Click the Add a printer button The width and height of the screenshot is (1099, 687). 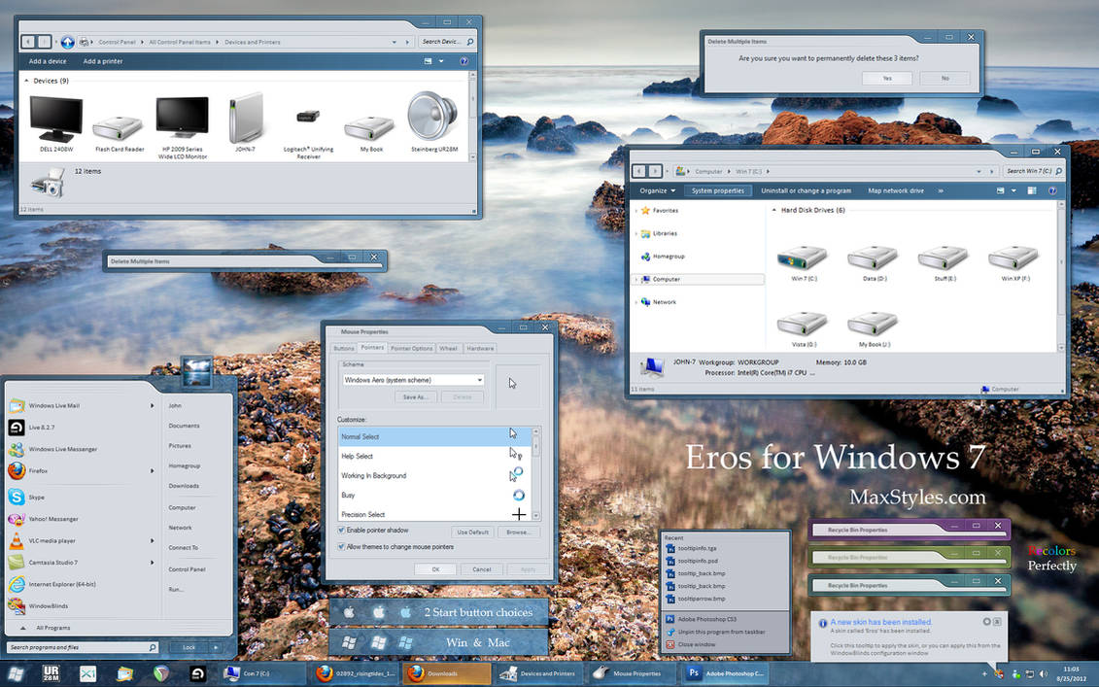[x=103, y=61]
